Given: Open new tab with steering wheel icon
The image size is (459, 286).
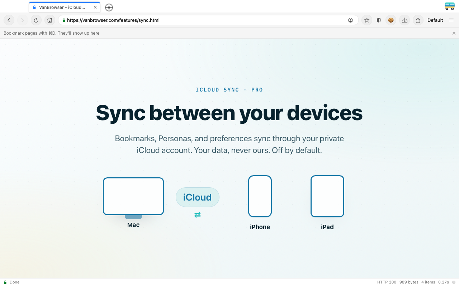Looking at the screenshot, I should [x=109, y=8].
